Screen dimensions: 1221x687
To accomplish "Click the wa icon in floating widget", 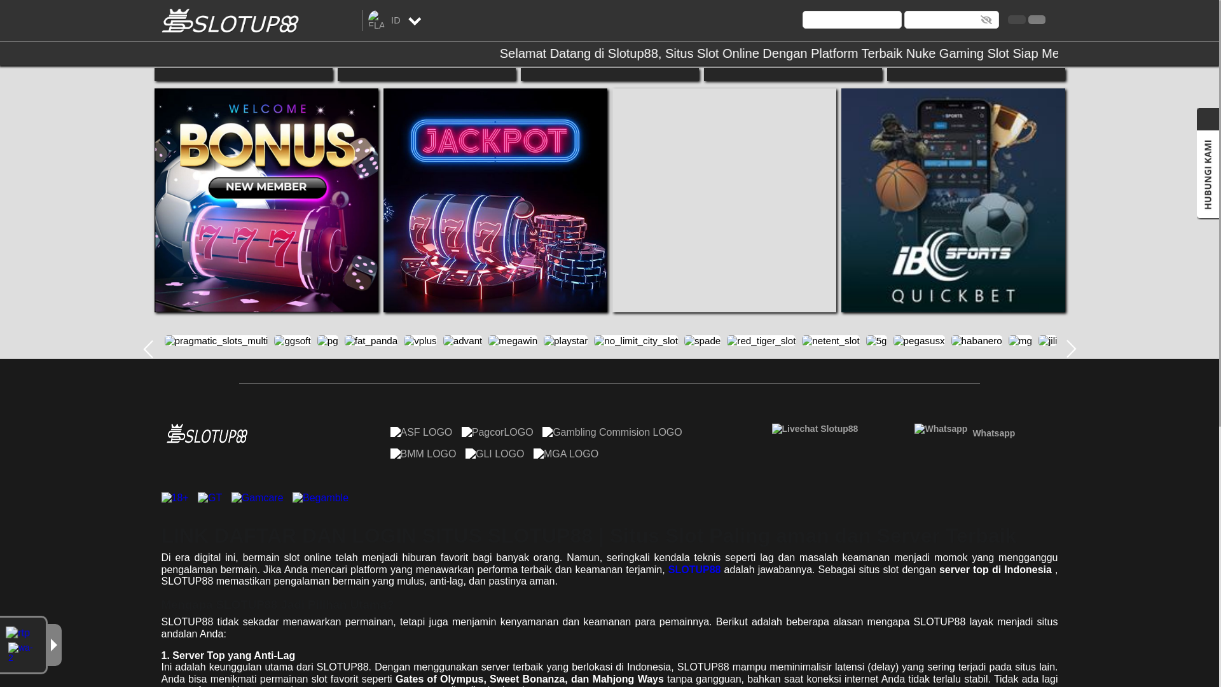I will click(x=21, y=652).
